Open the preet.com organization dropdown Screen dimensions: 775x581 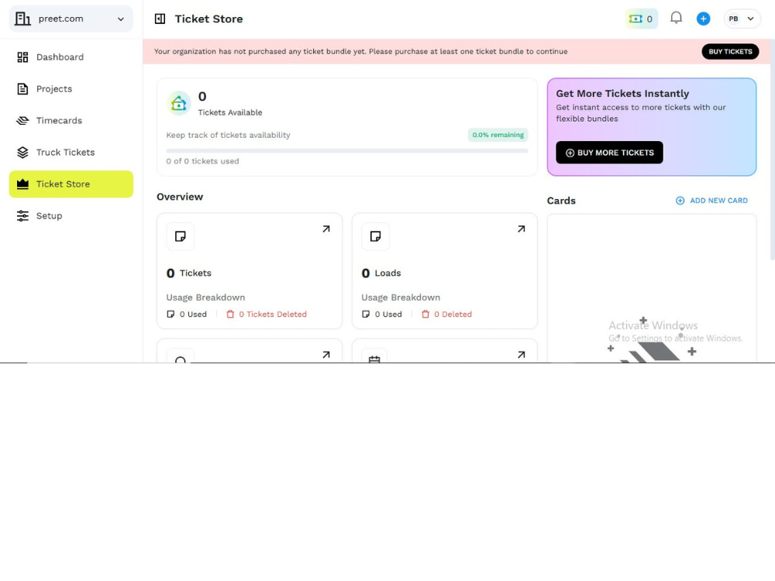[71, 19]
